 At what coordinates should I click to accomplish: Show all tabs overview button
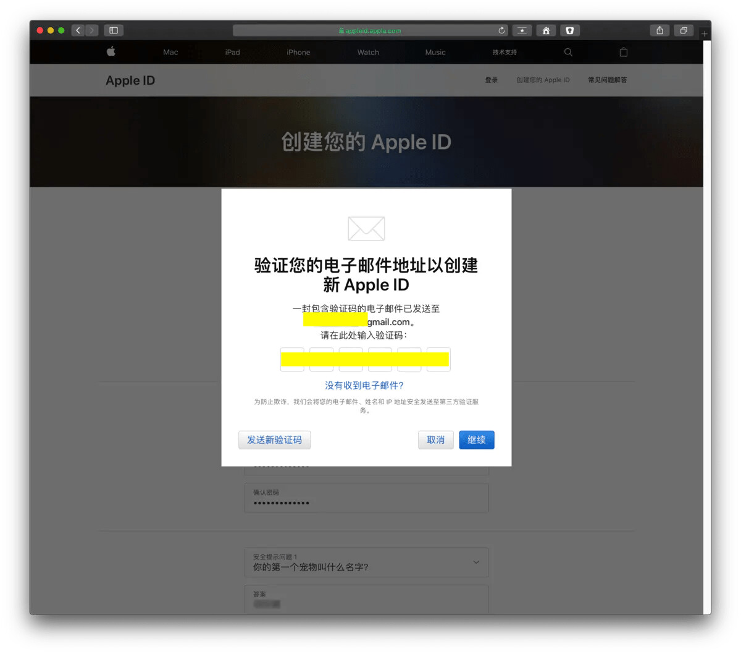(684, 30)
